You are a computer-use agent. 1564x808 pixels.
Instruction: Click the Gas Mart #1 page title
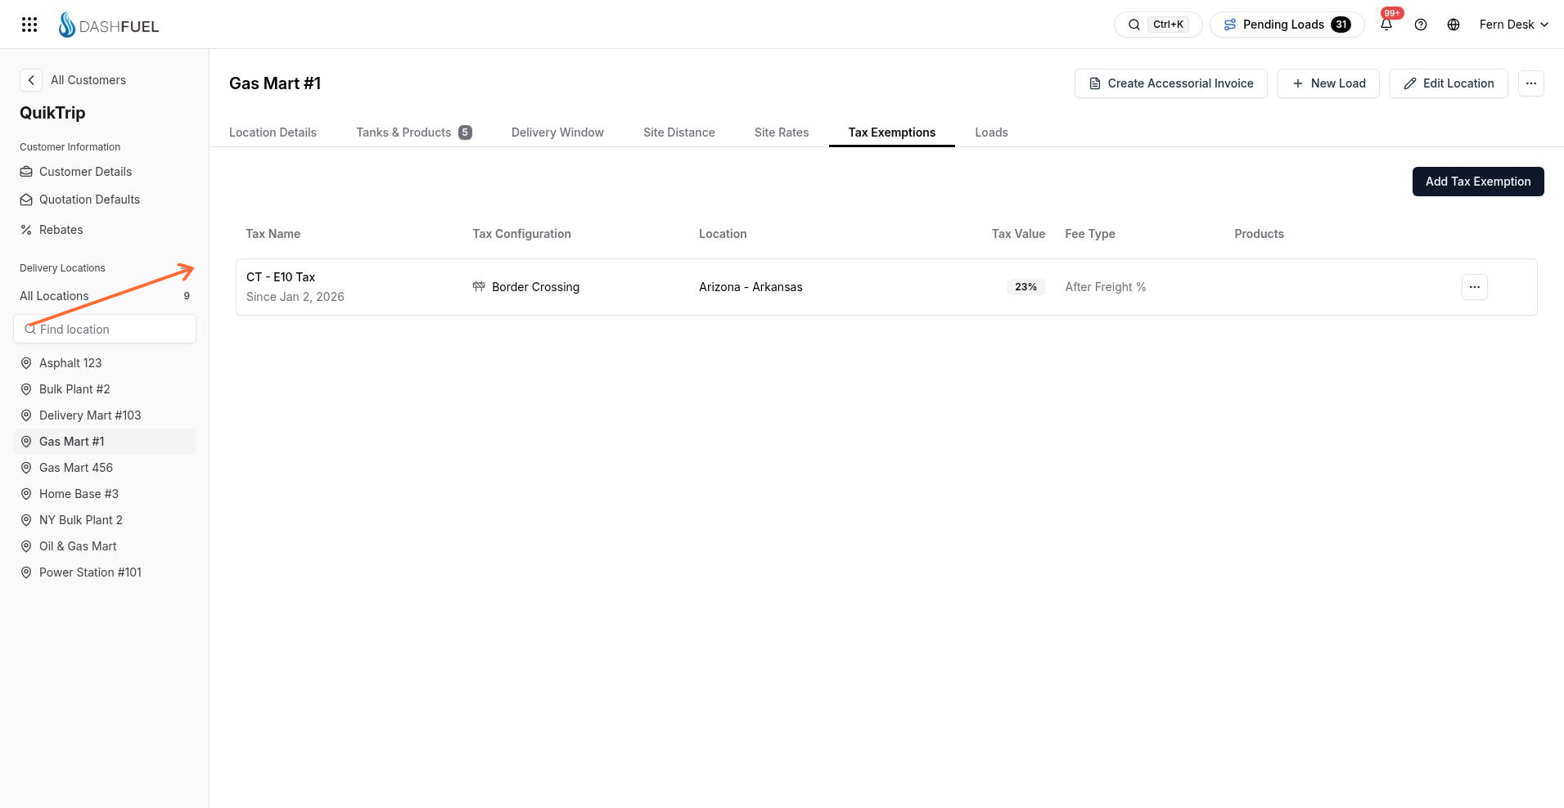pos(275,83)
